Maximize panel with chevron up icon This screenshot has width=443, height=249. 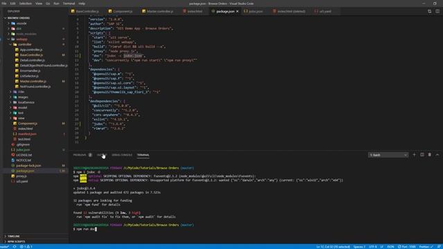437,155
